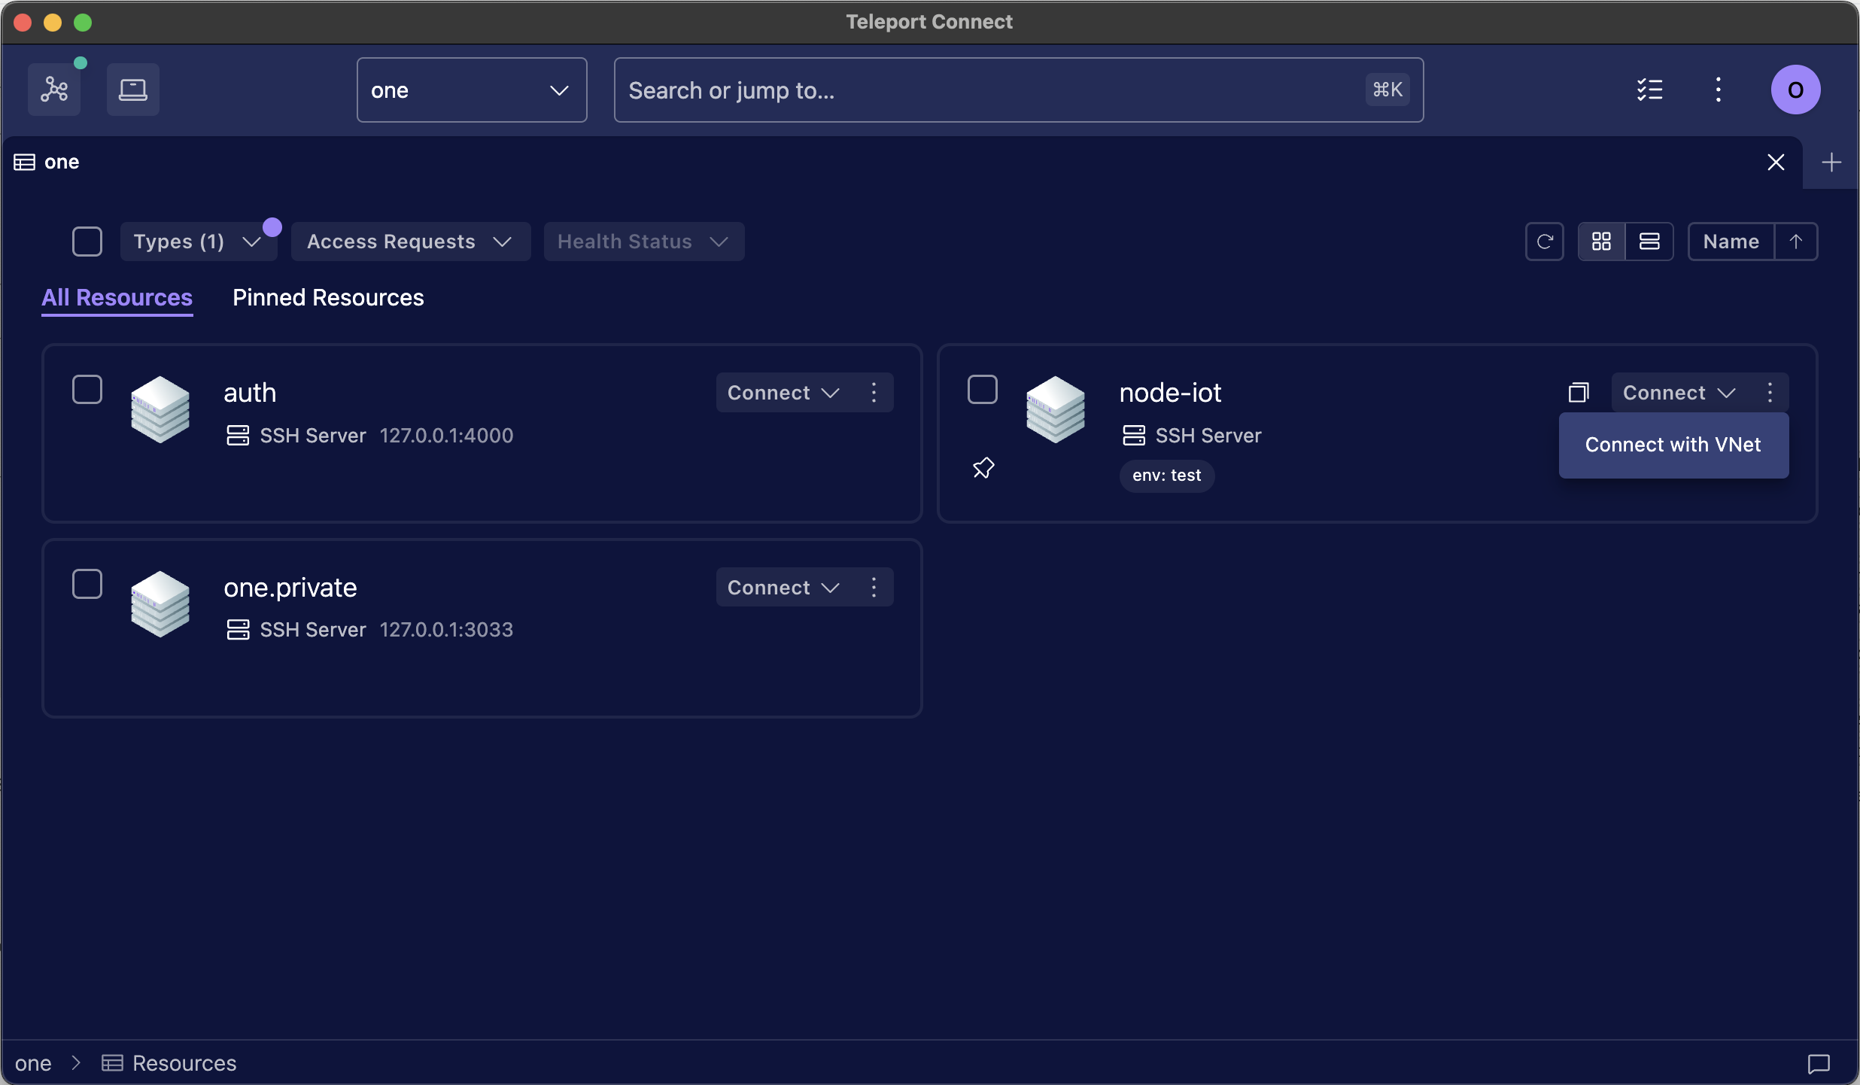Change sorting by clicking Name

click(x=1731, y=241)
